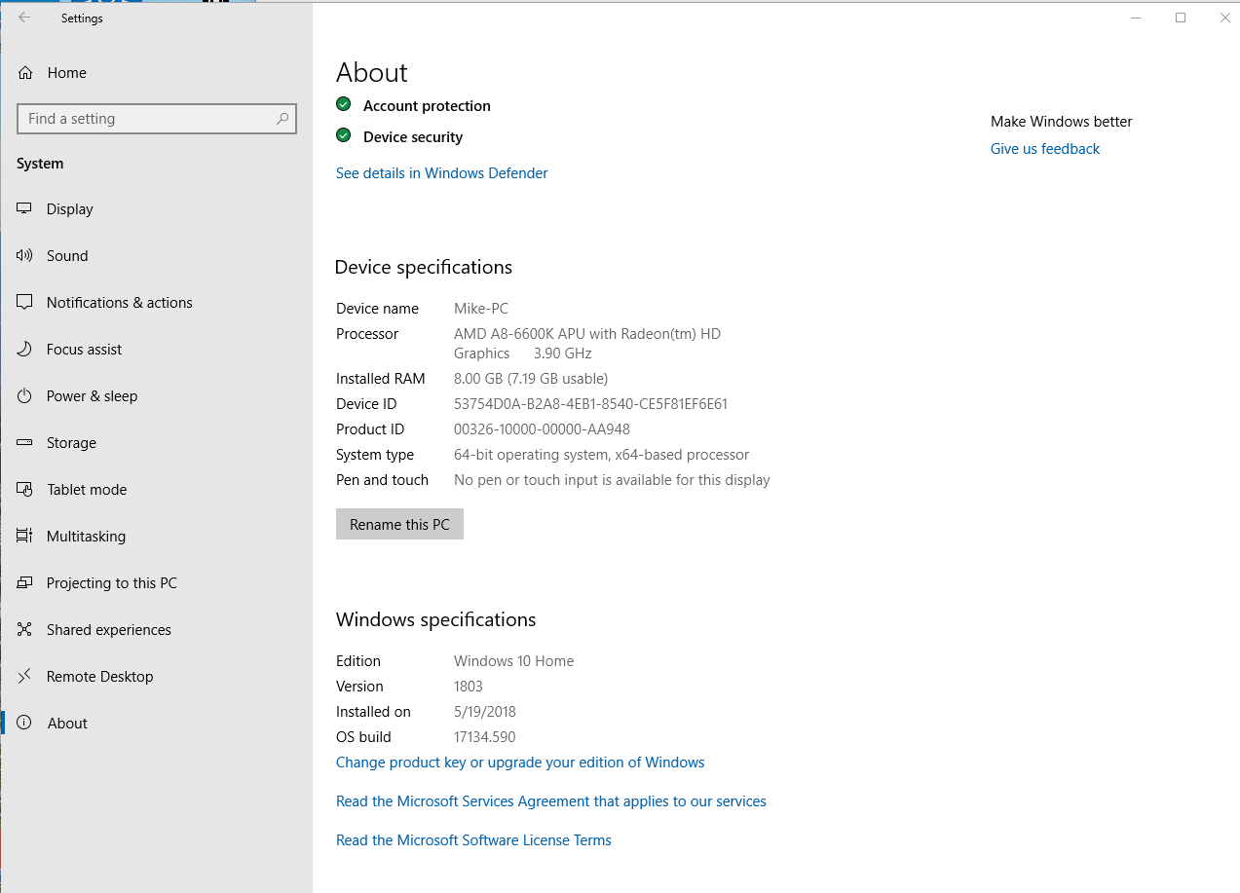1240x893 pixels.
Task: Click the Home house icon
Action: coord(25,73)
